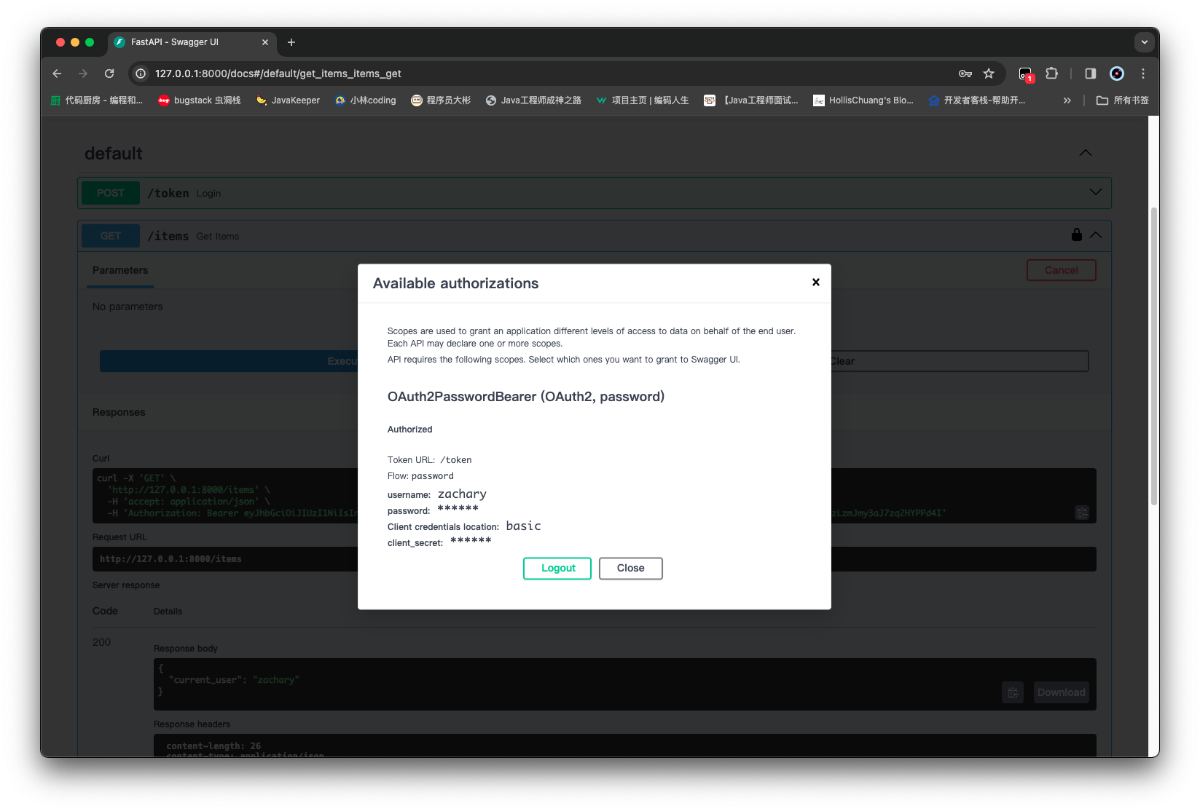This screenshot has width=1200, height=811.
Task: Close the Available authorizations dialog with X
Action: 816,282
